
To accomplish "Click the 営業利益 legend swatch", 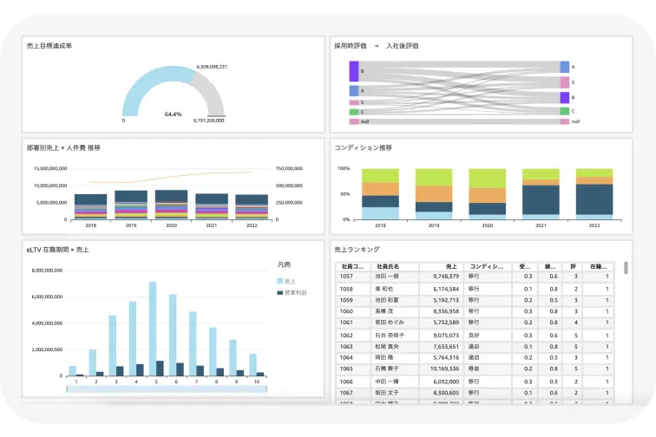I will pos(280,294).
